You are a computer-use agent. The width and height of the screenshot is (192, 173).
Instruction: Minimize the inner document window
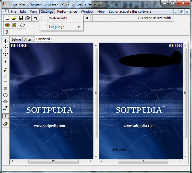176,12
